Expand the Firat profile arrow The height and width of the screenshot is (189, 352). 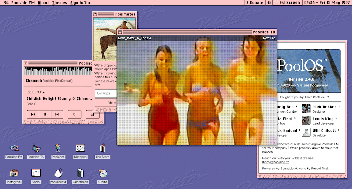295,118
